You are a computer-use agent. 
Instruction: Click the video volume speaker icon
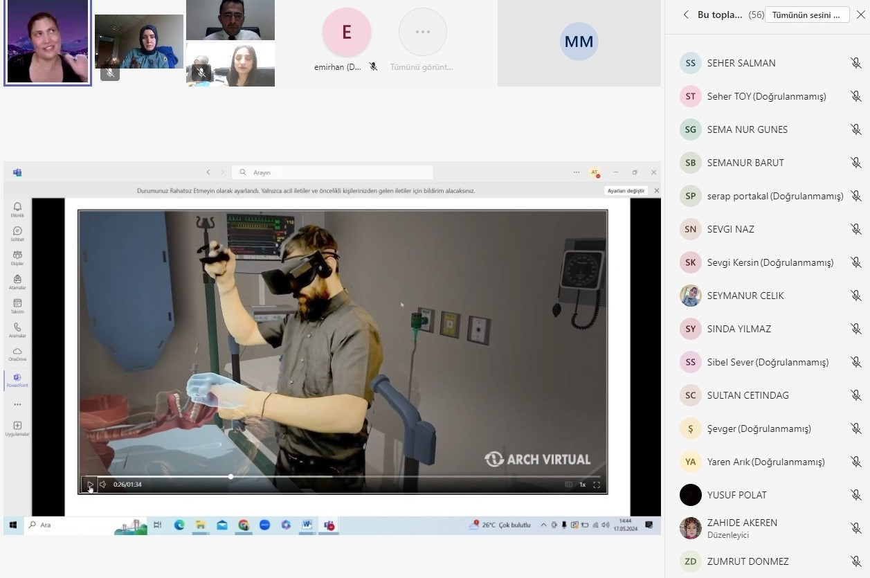(103, 485)
